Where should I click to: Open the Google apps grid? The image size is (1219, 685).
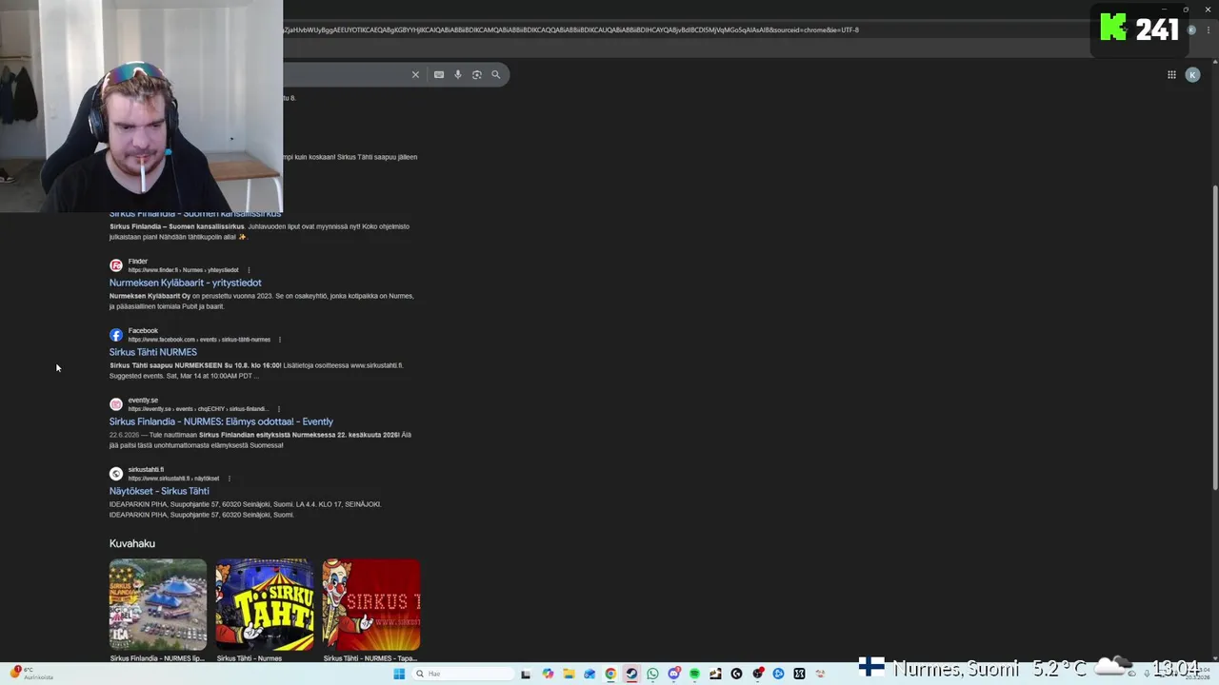(x=1171, y=74)
